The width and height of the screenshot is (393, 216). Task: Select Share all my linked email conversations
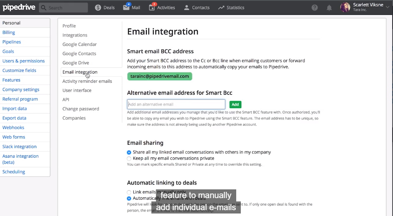pos(129,152)
